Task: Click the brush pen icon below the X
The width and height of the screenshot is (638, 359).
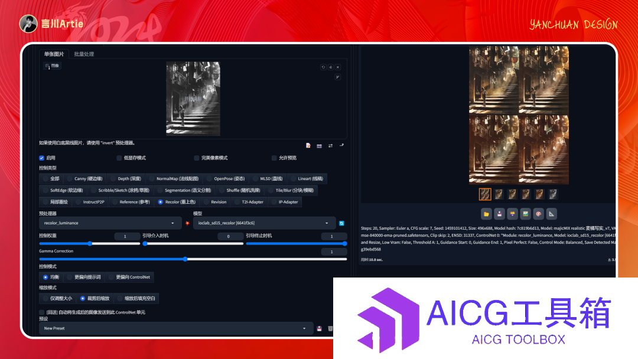Action: pyautogui.click(x=338, y=77)
